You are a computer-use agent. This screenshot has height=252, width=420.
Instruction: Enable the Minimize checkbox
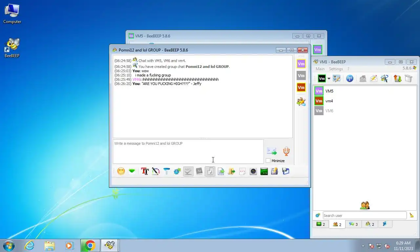pyautogui.click(x=268, y=160)
